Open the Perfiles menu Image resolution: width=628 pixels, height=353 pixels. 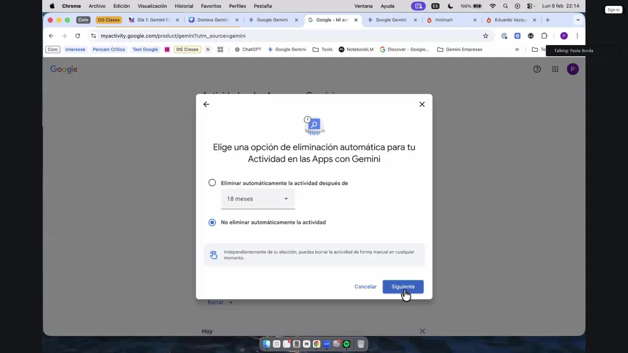pyautogui.click(x=237, y=6)
